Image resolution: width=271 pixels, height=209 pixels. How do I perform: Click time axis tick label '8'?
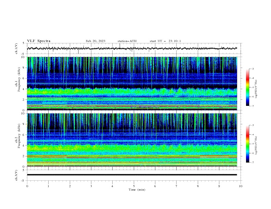(198, 186)
